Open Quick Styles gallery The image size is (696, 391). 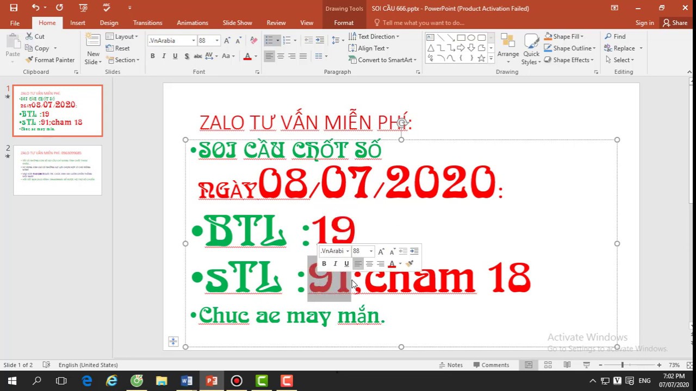pos(531,49)
